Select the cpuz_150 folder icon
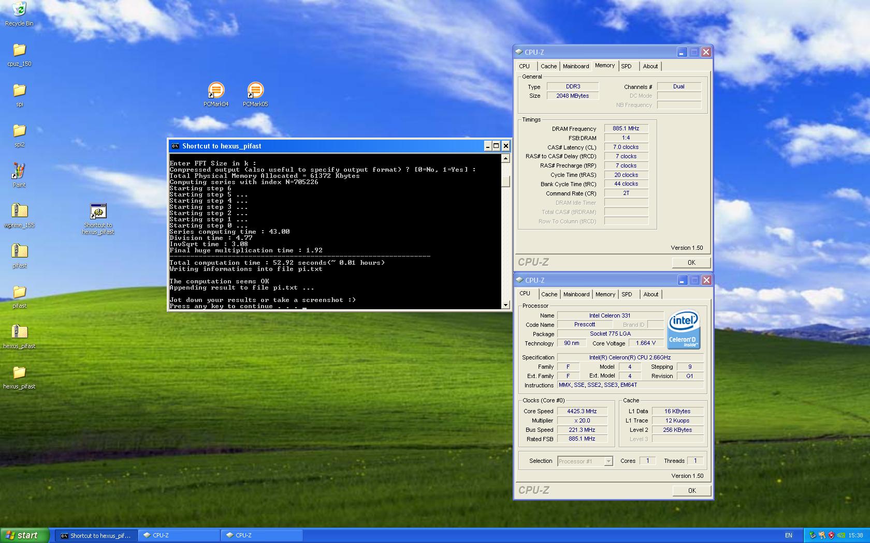870x543 pixels. coord(19,54)
